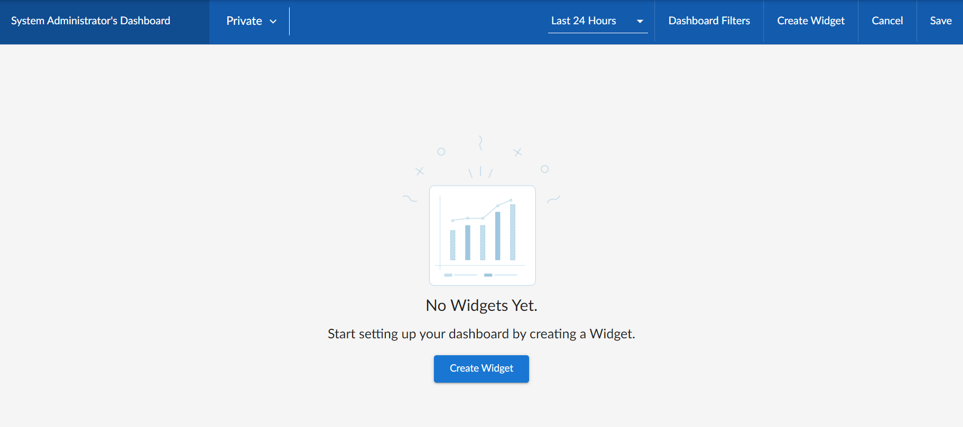Click the middle bar in chart illustration
The height and width of the screenshot is (427, 963).
pyautogui.click(x=483, y=242)
